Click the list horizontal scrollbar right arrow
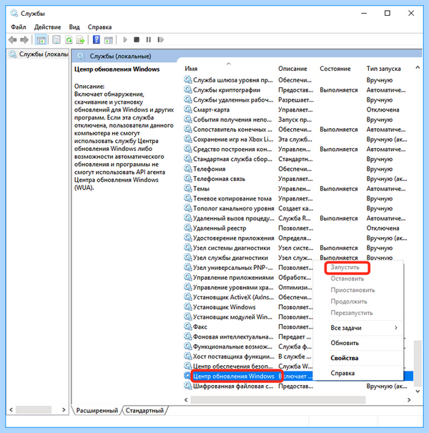This screenshot has height=433, width=429. tap(408, 399)
